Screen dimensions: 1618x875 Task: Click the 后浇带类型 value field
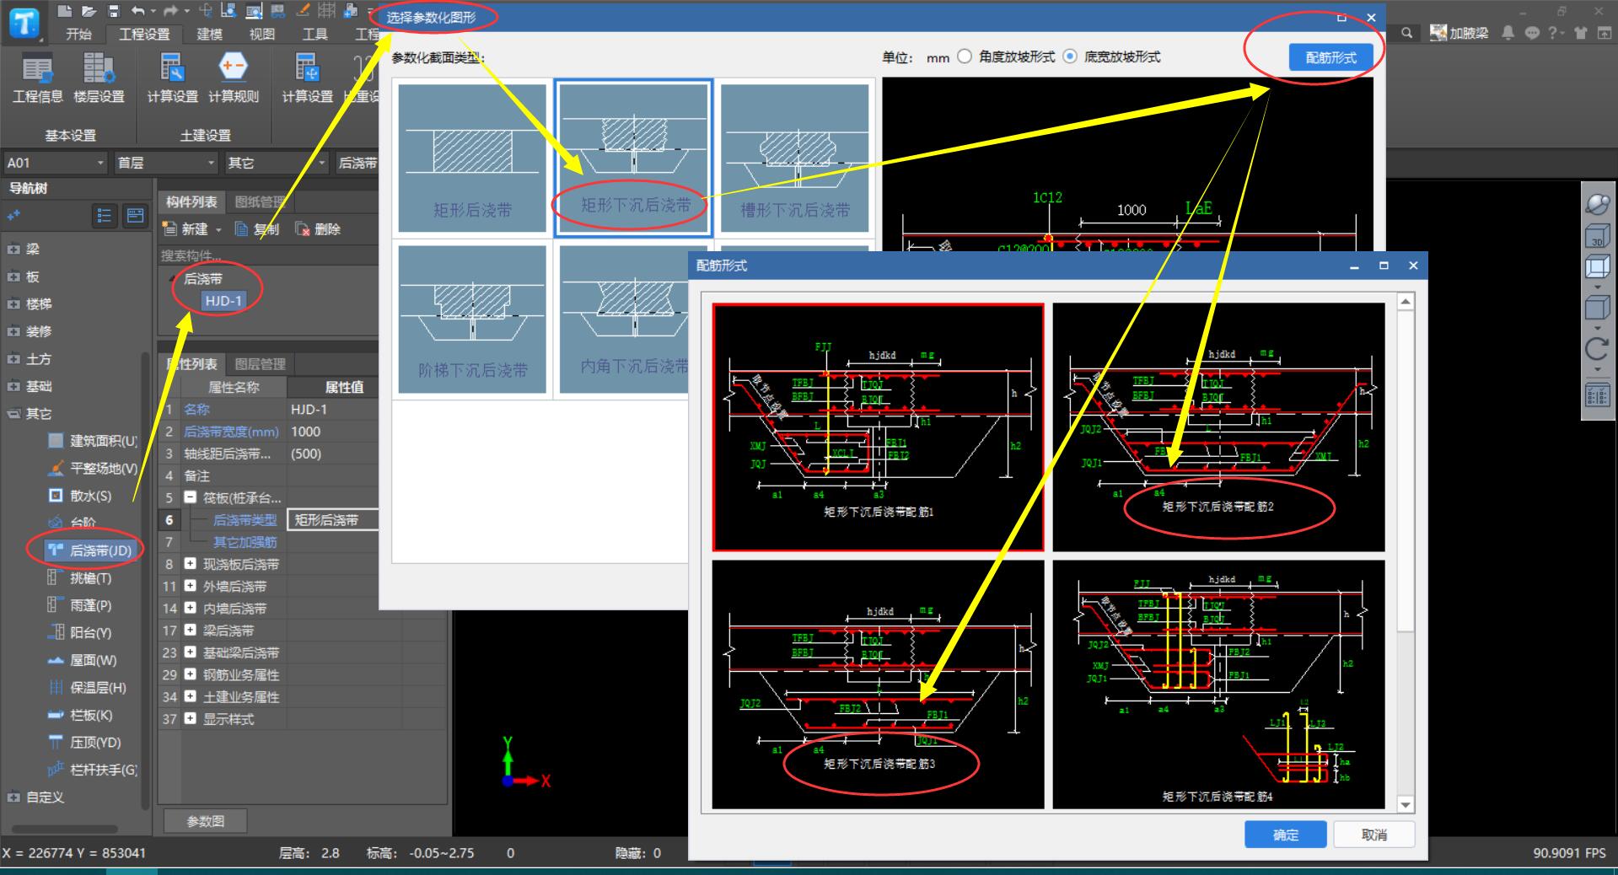click(332, 520)
